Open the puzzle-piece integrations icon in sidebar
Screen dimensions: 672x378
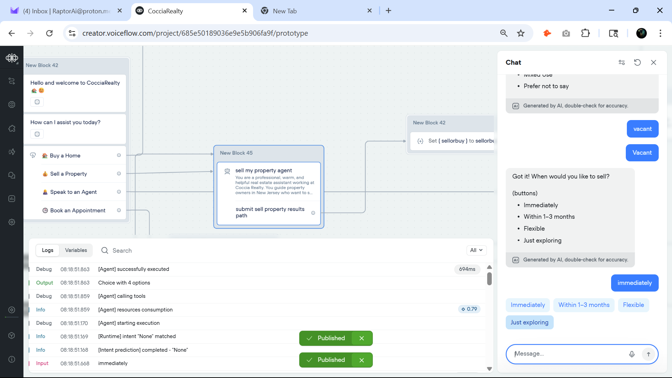coord(12,128)
